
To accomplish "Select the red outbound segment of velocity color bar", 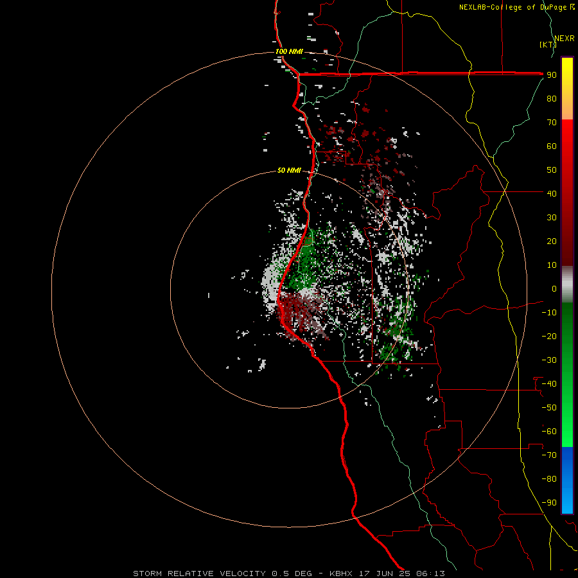I will click(567, 193).
